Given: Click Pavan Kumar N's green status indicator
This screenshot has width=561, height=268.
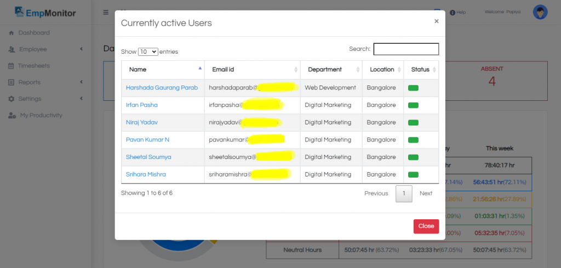Looking at the screenshot, I should click(413, 140).
